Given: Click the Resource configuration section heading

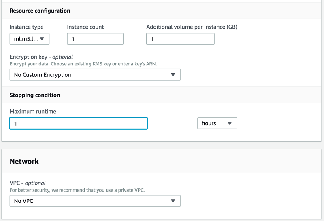Looking at the screenshot, I should tap(40, 11).
